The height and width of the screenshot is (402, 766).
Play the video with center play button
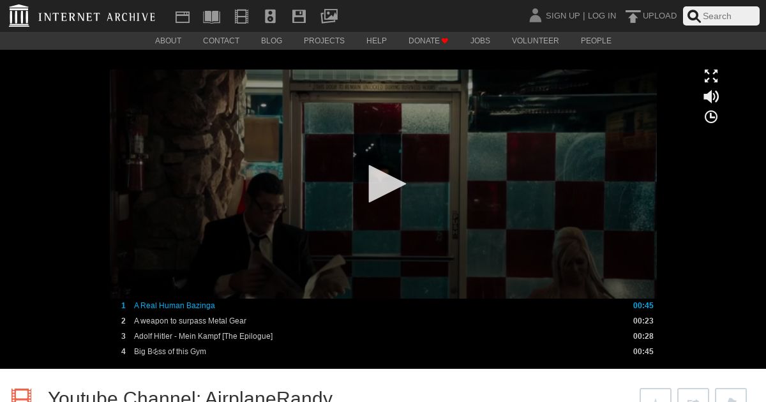click(386, 184)
